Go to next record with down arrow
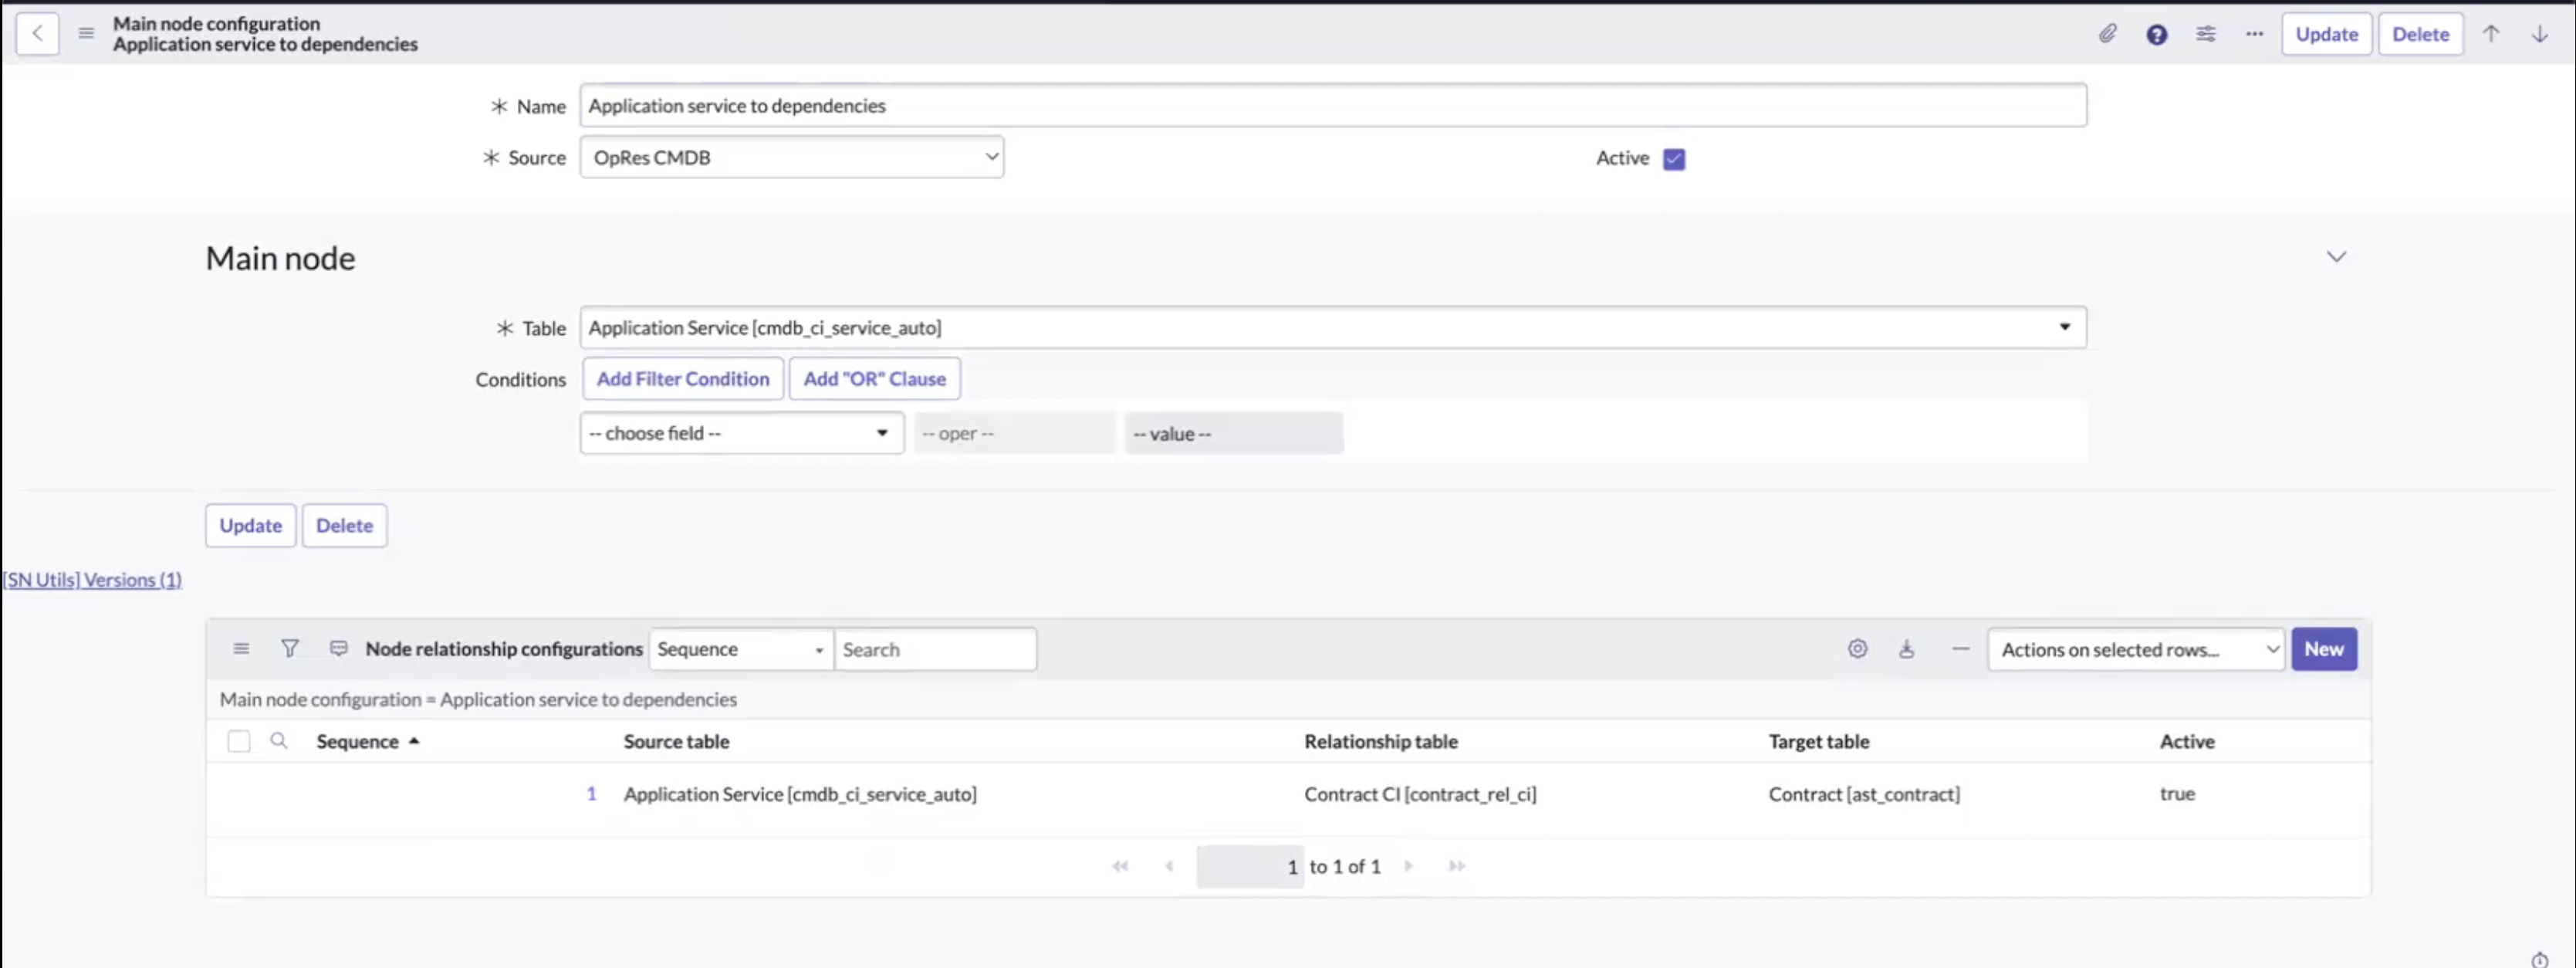This screenshot has height=968, width=2576. point(2539,34)
